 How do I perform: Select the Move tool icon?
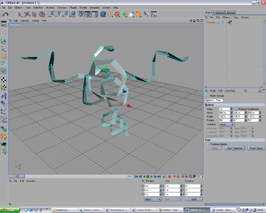[27, 14]
